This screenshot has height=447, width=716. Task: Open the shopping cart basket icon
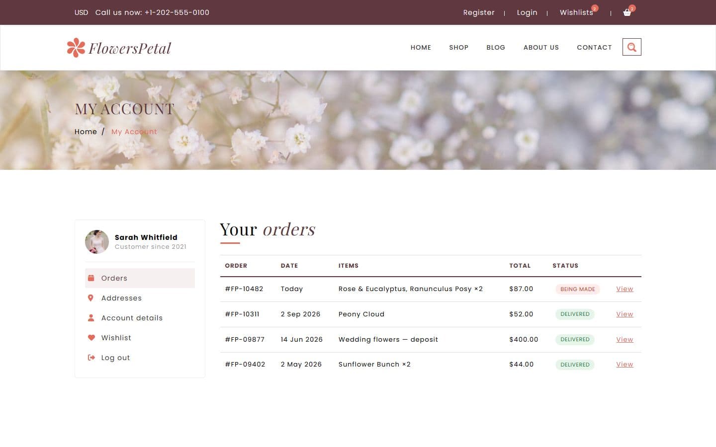pyautogui.click(x=627, y=12)
